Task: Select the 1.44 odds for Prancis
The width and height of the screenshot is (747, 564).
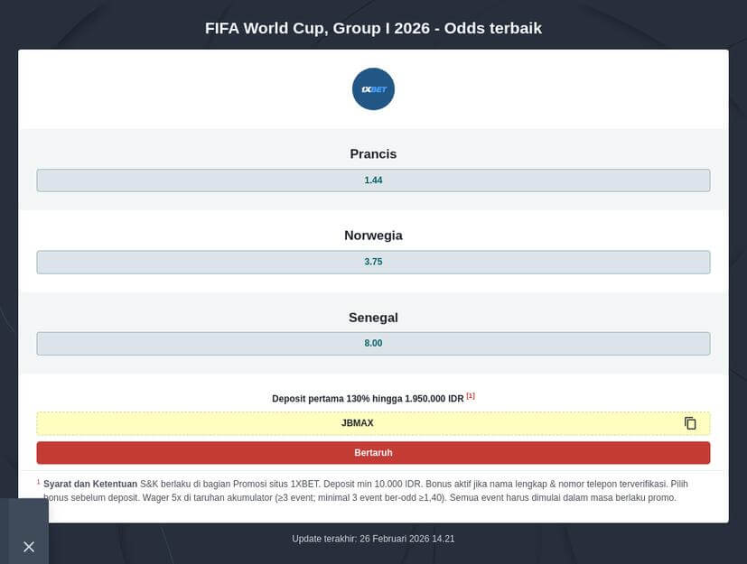Action: point(373,180)
